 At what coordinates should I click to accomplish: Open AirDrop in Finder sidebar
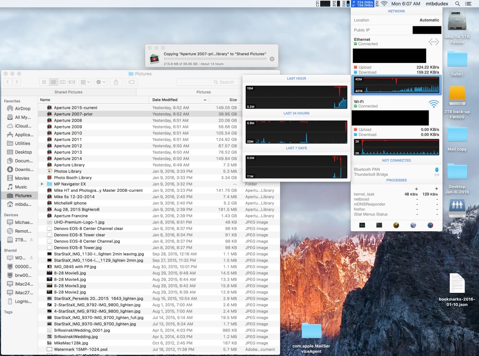pyautogui.click(x=19, y=109)
